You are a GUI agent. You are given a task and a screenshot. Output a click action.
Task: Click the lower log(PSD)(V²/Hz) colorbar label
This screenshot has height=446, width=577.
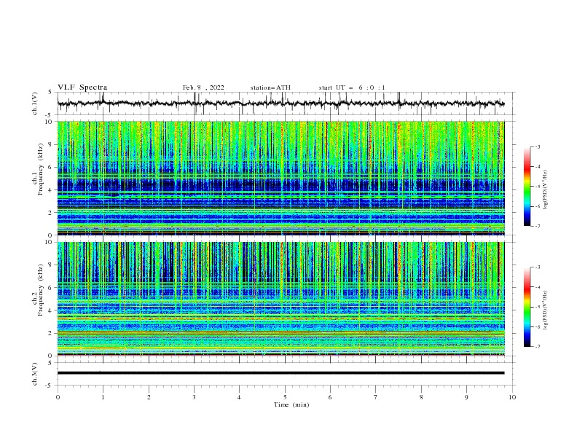[x=545, y=310]
